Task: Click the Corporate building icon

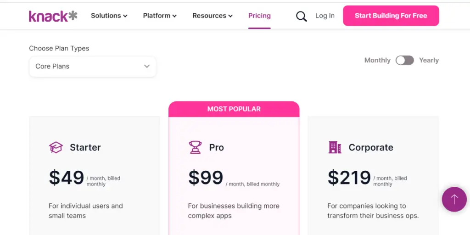Action: point(335,147)
